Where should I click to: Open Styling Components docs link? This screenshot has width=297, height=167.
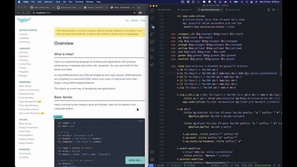click(28, 128)
